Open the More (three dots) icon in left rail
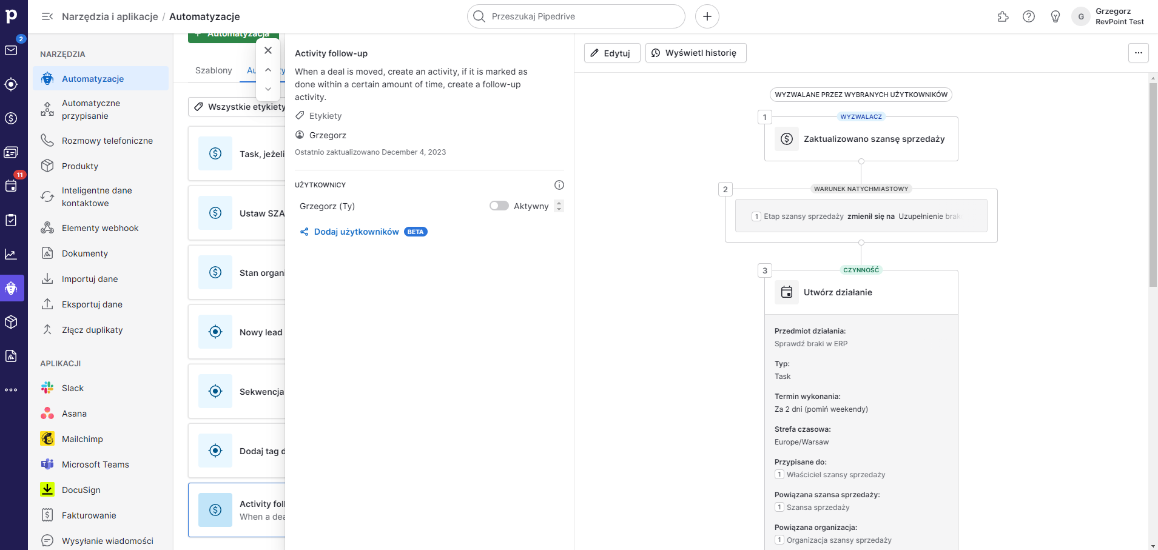Image resolution: width=1158 pixels, height=550 pixels. coord(12,390)
